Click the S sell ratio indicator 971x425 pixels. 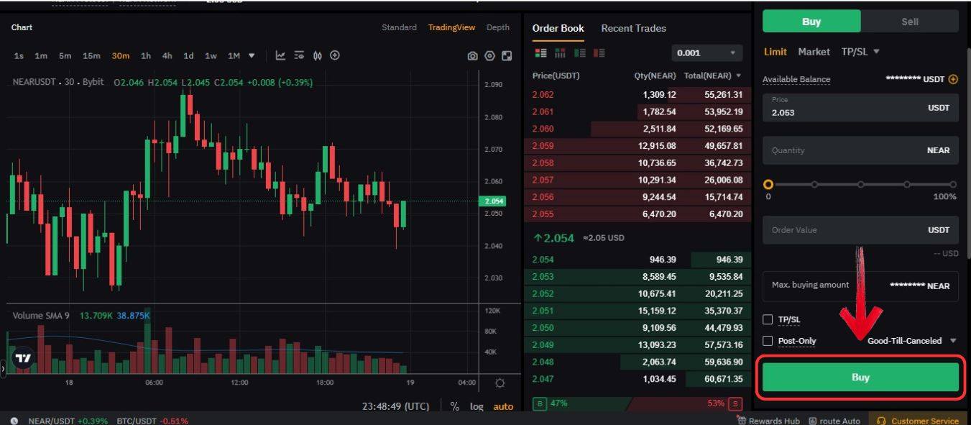click(735, 403)
